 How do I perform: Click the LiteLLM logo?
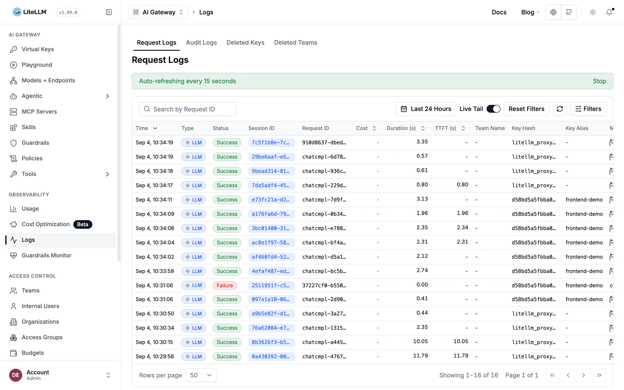tap(29, 12)
